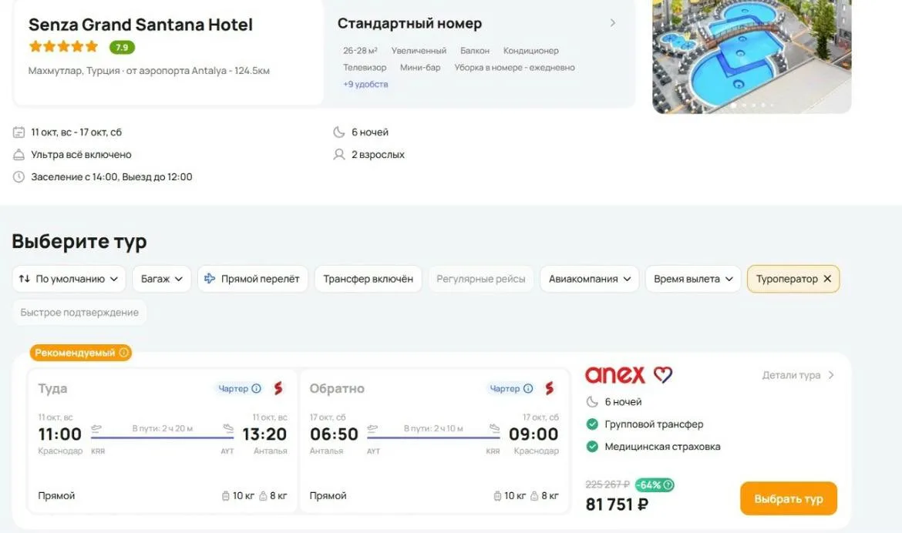The width and height of the screenshot is (902, 533).
Task: Click the В пути: 2 ч 20 м duration
Action: (162, 428)
